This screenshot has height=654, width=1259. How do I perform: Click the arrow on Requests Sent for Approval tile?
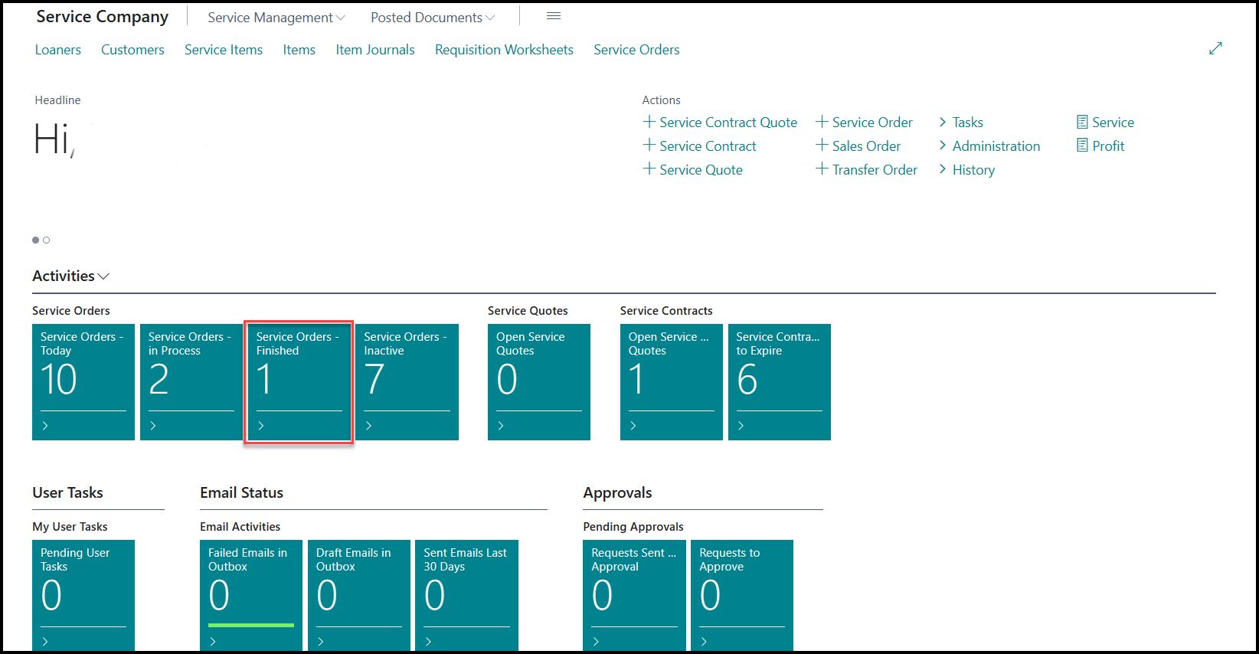[x=596, y=642]
